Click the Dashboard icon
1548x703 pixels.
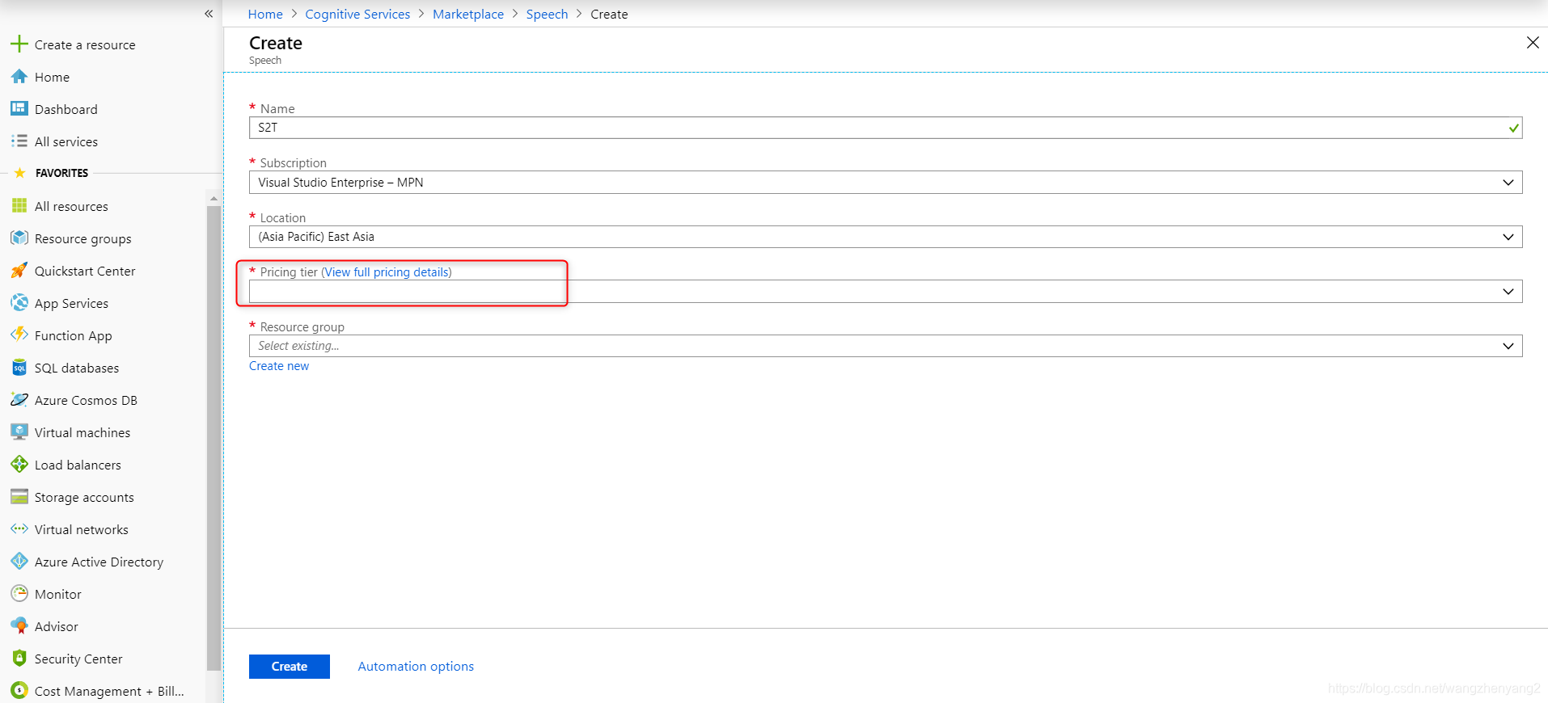coord(19,108)
